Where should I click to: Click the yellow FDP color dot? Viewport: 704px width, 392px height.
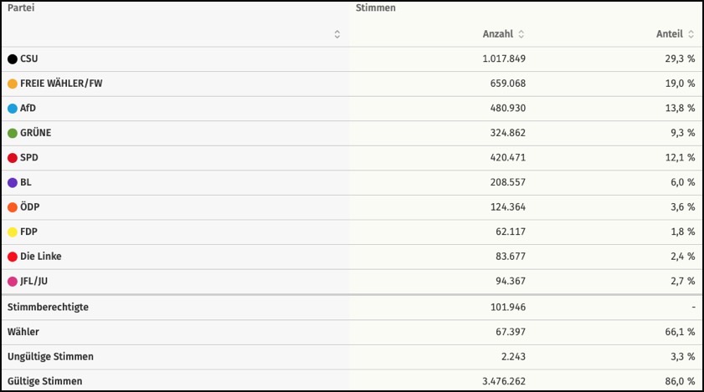(13, 232)
